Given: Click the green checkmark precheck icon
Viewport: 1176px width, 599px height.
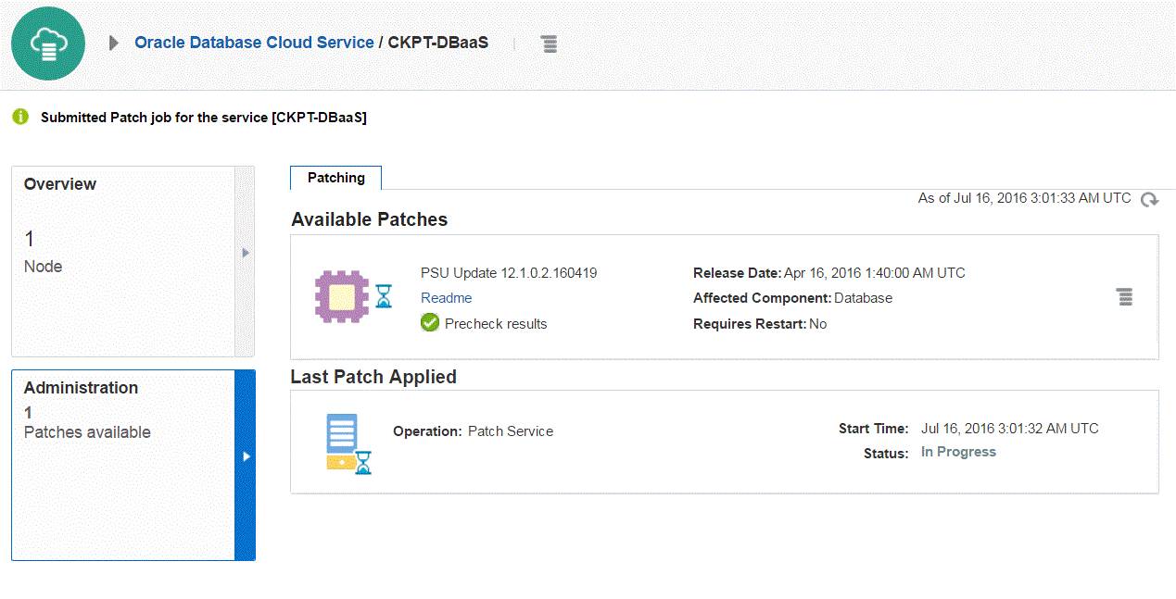Looking at the screenshot, I should [429, 322].
